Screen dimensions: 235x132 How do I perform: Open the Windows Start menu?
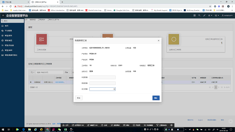click(3, 129)
